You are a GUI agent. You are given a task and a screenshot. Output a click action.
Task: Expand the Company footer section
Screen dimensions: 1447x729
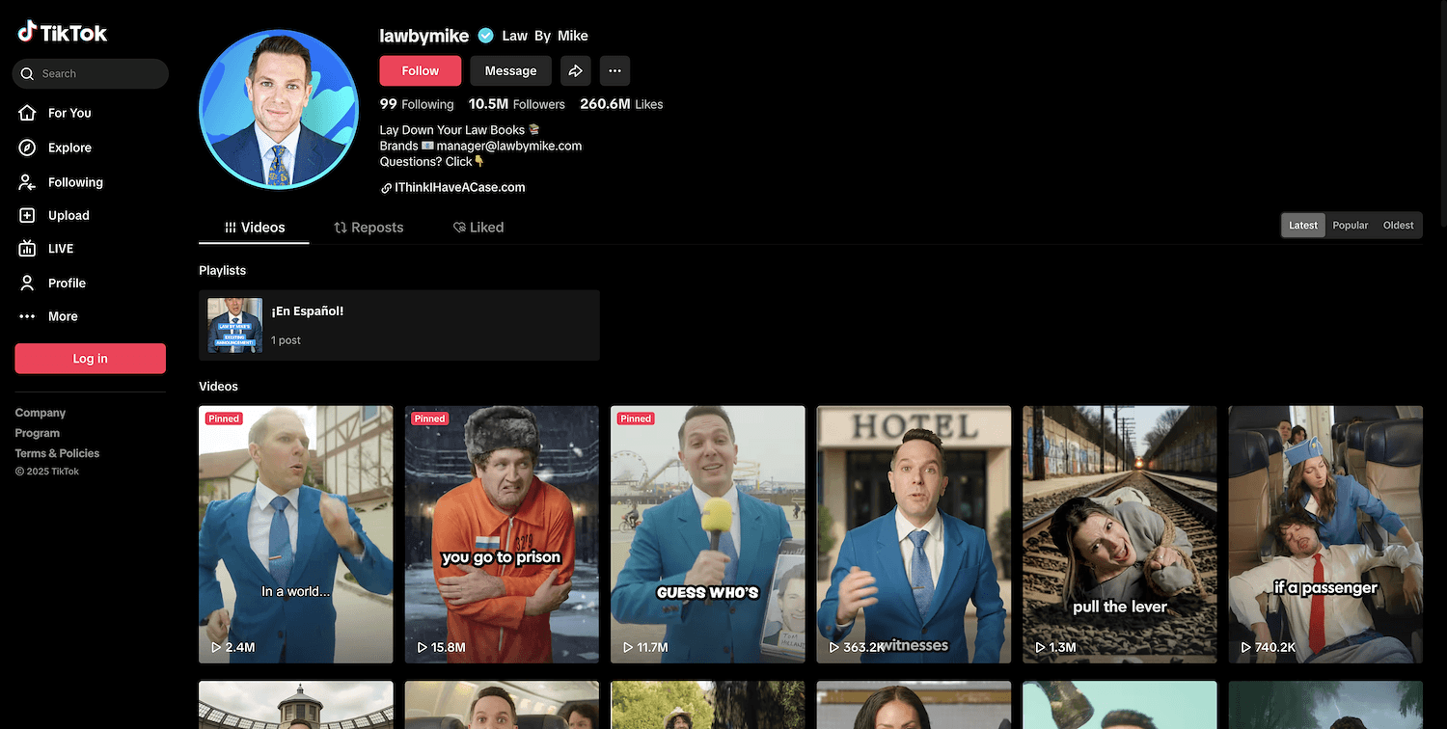[41, 413]
